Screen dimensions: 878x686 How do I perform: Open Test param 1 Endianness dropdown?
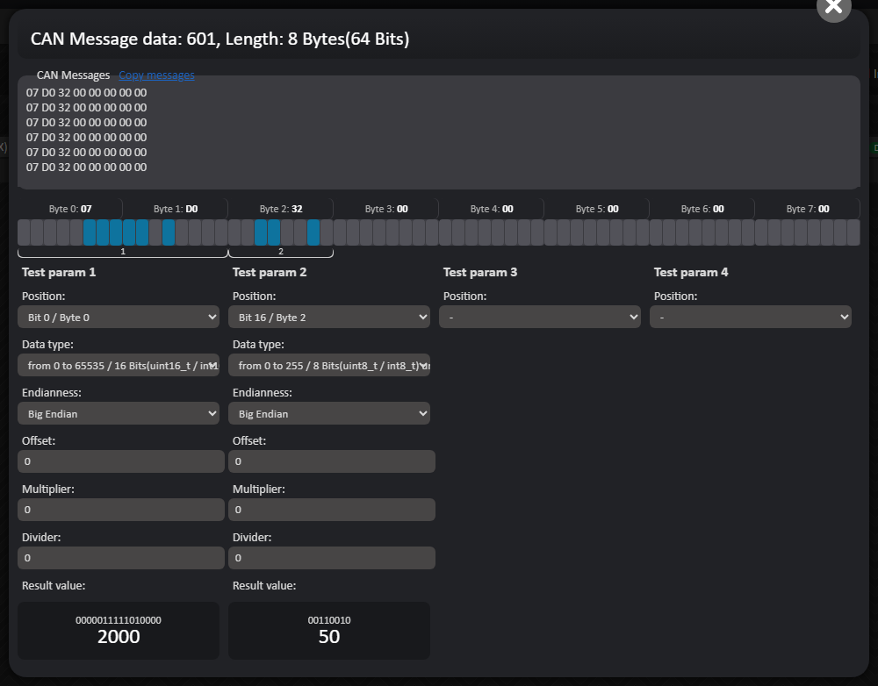(x=119, y=413)
